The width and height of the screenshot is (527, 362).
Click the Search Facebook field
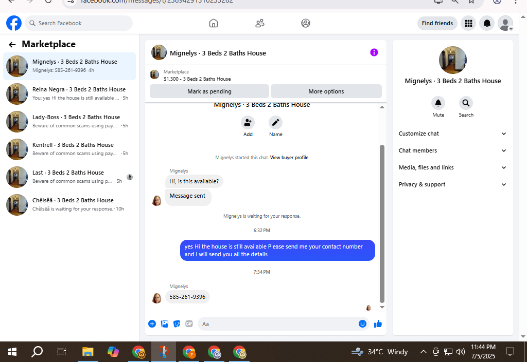tap(79, 23)
